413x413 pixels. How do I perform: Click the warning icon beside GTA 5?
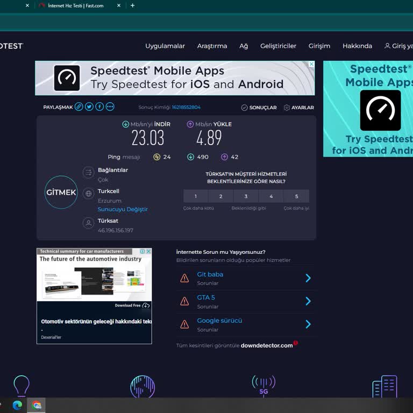(184, 301)
